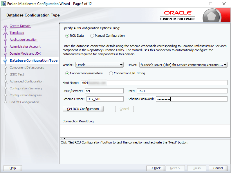
Task: Choose the Connection Parameters radio option
Action: coord(67,73)
